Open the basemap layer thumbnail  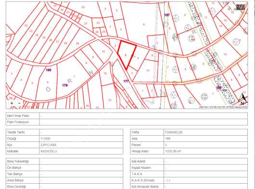[x=237, y=7]
